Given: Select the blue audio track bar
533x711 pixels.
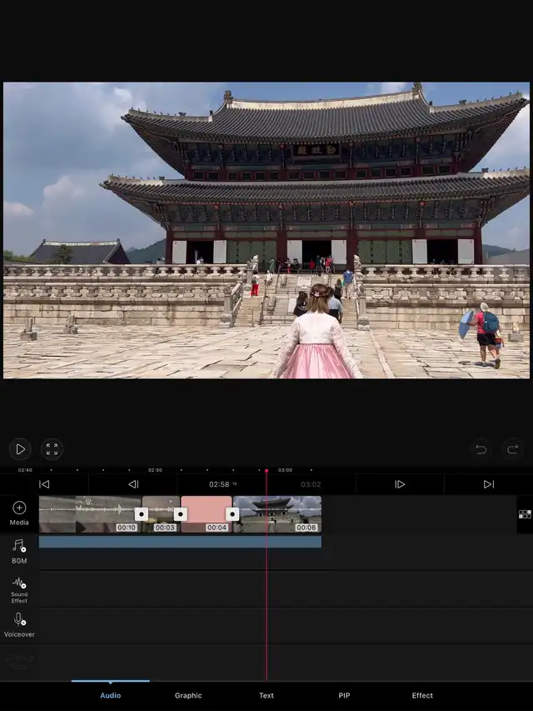Looking at the screenshot, I should [x=180, y=542].
